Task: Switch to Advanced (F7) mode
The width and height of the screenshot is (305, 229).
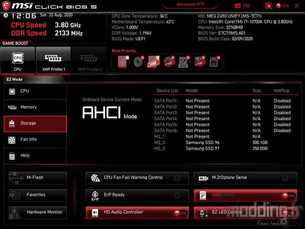Action: (190, 4)
